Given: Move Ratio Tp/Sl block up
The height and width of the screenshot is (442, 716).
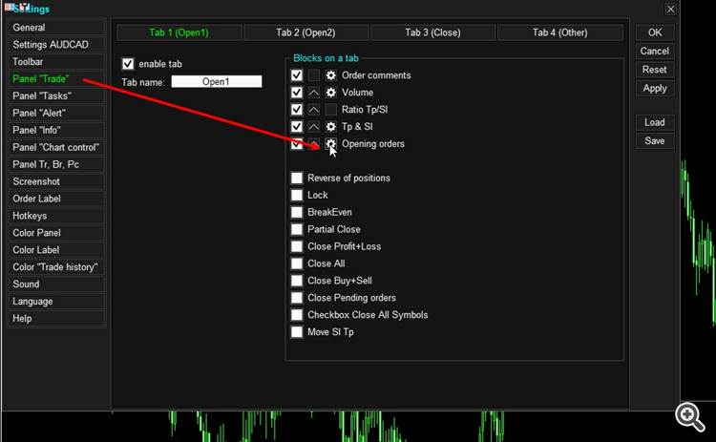Looking at the screenshot, I should pos(314,110).
